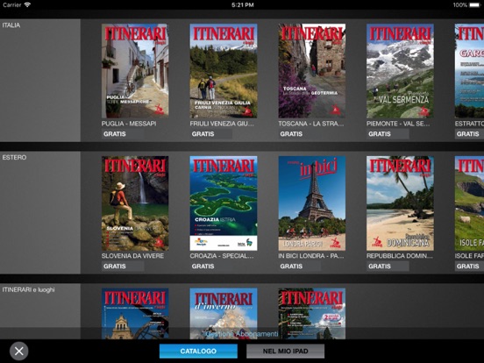Open the Friuli Venezia Giulia Carnia cover
The image size is (484, 363).
[224, 71]
